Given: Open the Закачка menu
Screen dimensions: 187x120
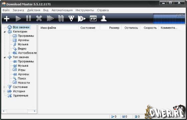Looking at the screenshot, I should (18, 10).
